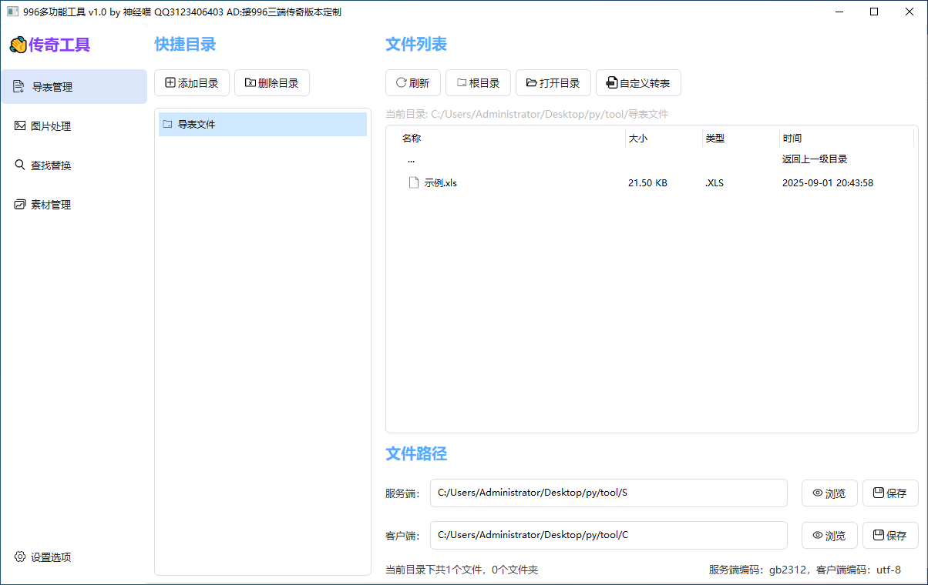The height and width of the screenshot is (585, 928).
Task: Open 查找替换 in the sidebar
Action: pos(74,165)
